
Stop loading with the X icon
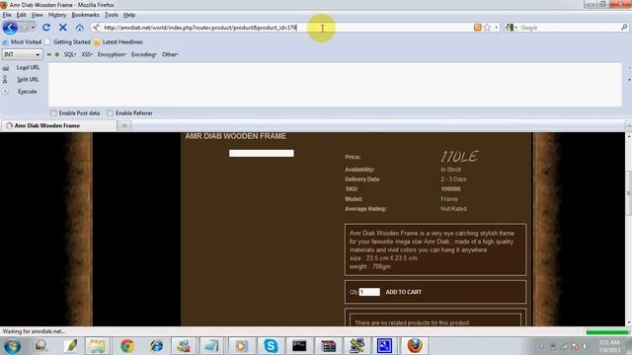(63, 28)
